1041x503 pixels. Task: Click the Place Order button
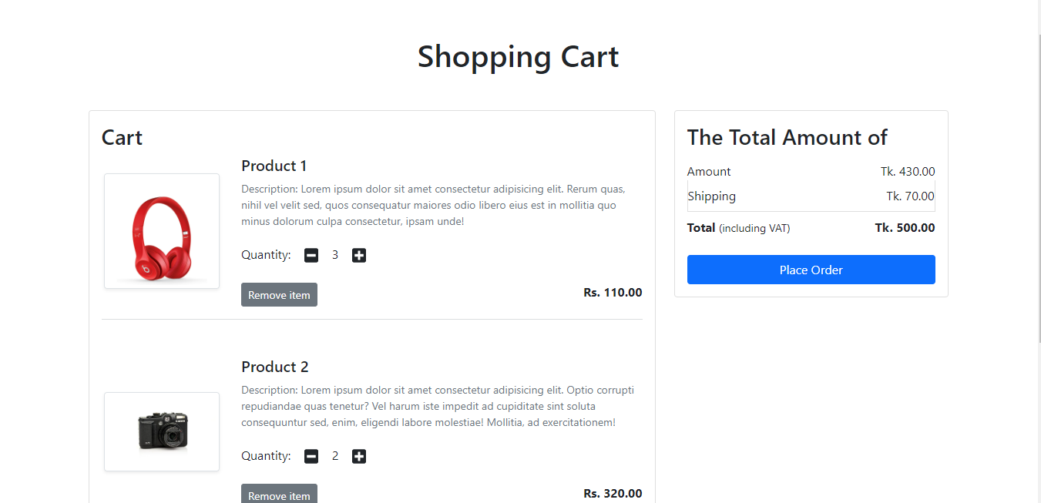click(x=811, y=269)
